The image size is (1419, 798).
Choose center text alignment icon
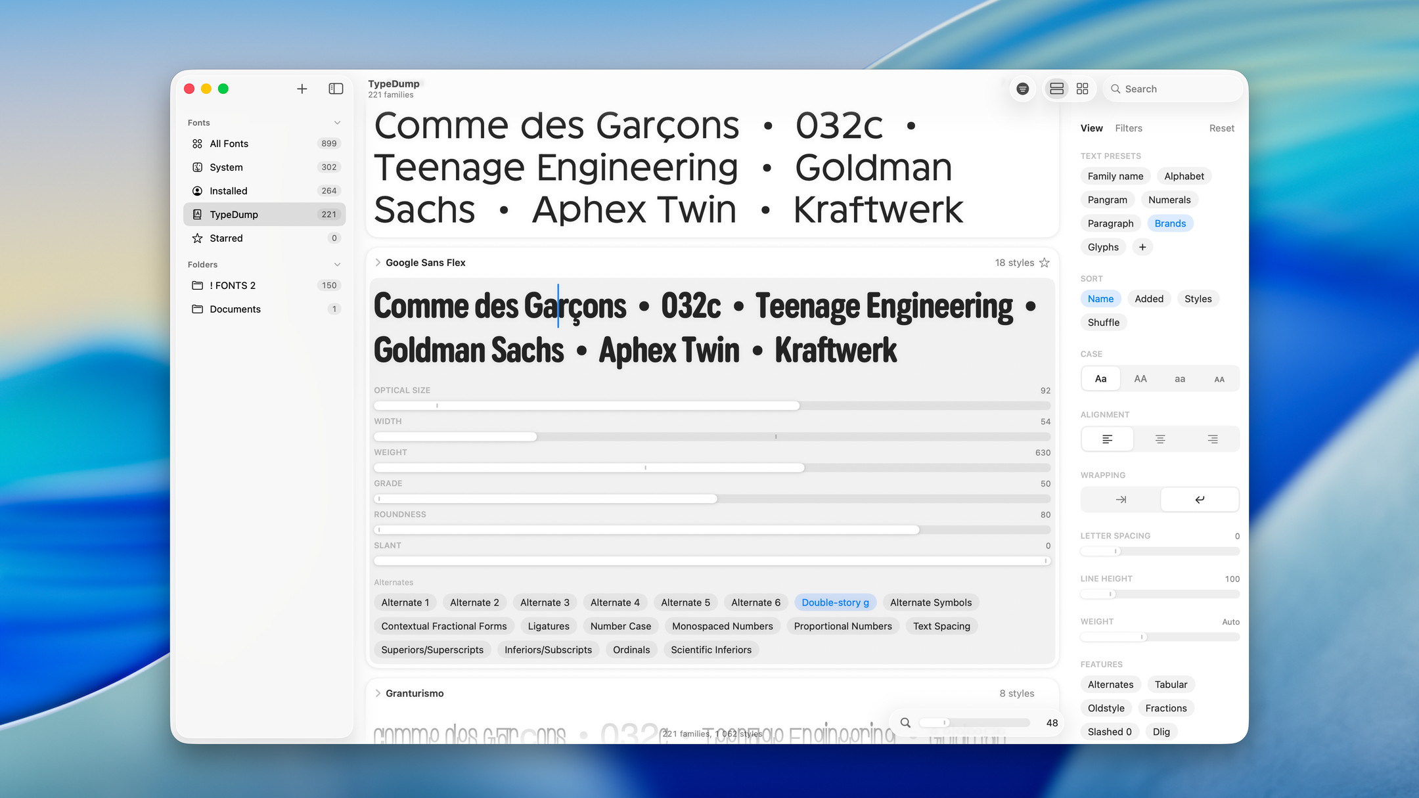pos(1160,439)
